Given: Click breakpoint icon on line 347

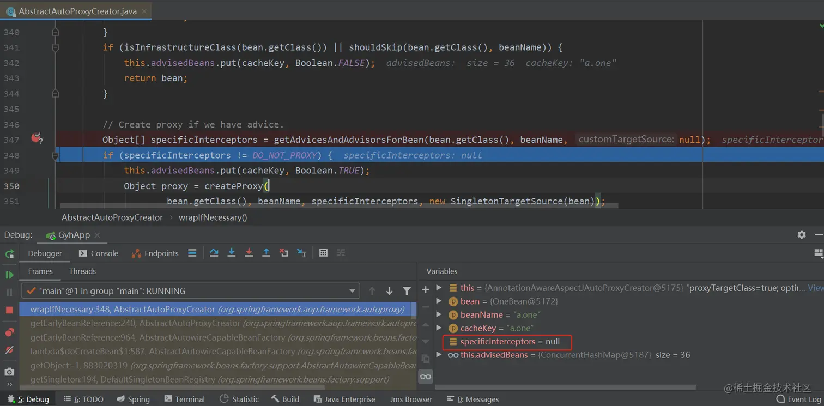Looking at the screenshot, I should pyautogui.click(x=37, y=139).
